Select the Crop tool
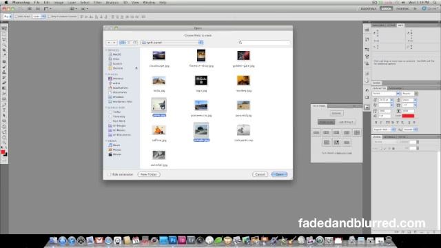The image size is (441, 248). 4,50
